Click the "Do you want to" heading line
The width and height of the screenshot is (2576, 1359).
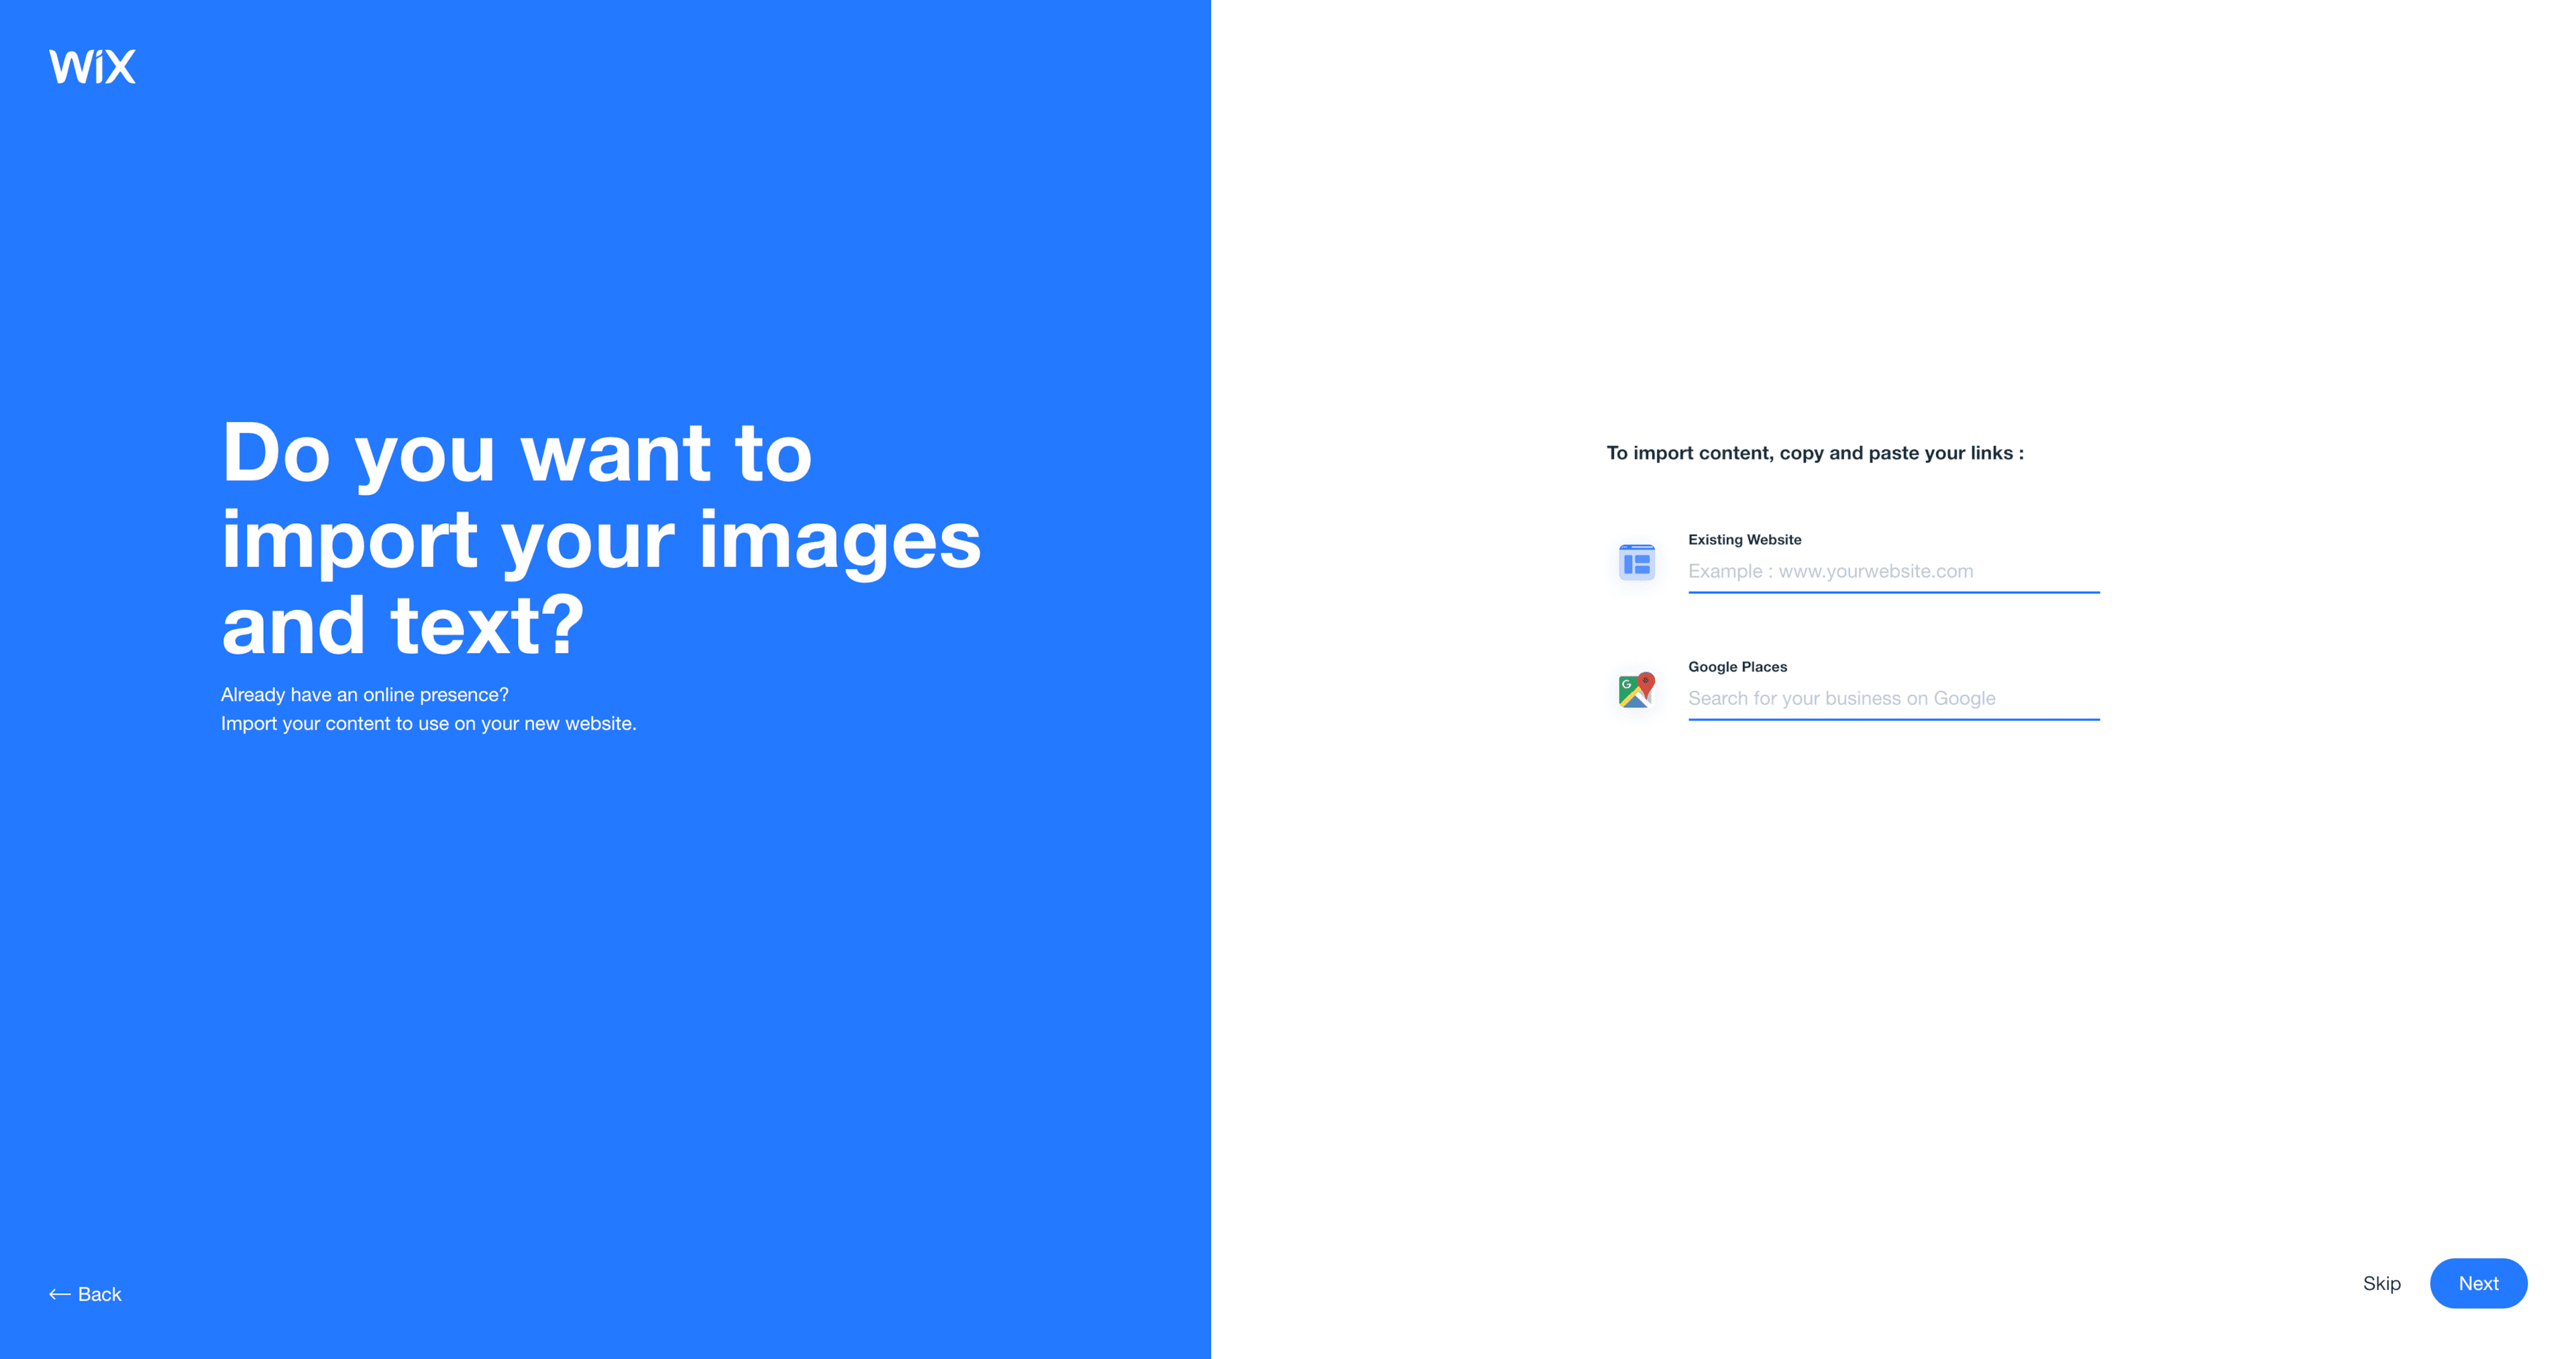pos(516,453)
